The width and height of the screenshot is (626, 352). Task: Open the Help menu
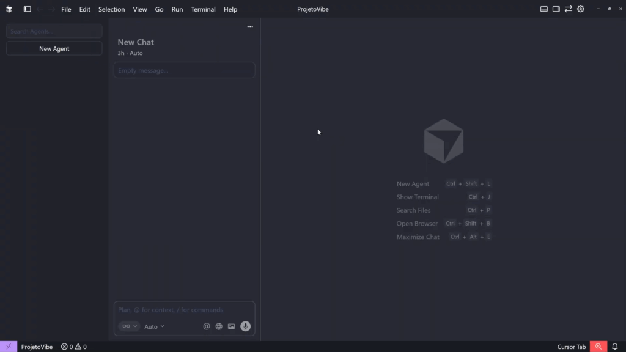point(230,9)
